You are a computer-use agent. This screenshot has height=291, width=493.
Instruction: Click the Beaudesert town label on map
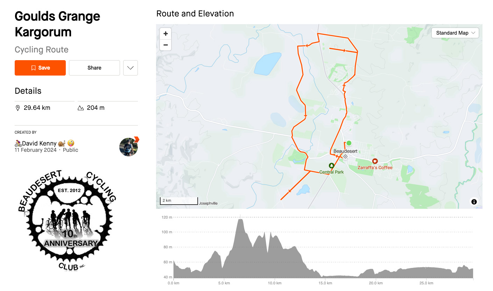click(x=345, y=151)
